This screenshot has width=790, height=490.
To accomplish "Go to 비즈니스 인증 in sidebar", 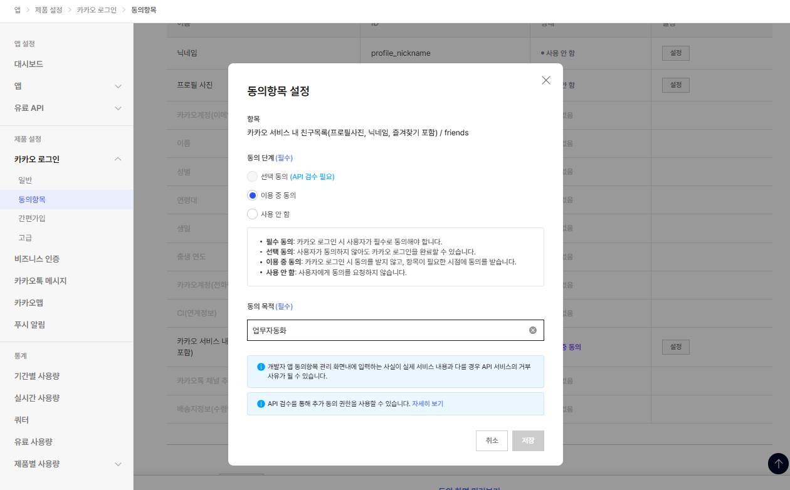I will (x=37, y=259).
